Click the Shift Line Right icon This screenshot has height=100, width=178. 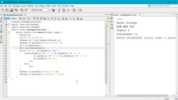tap(66, 19)
